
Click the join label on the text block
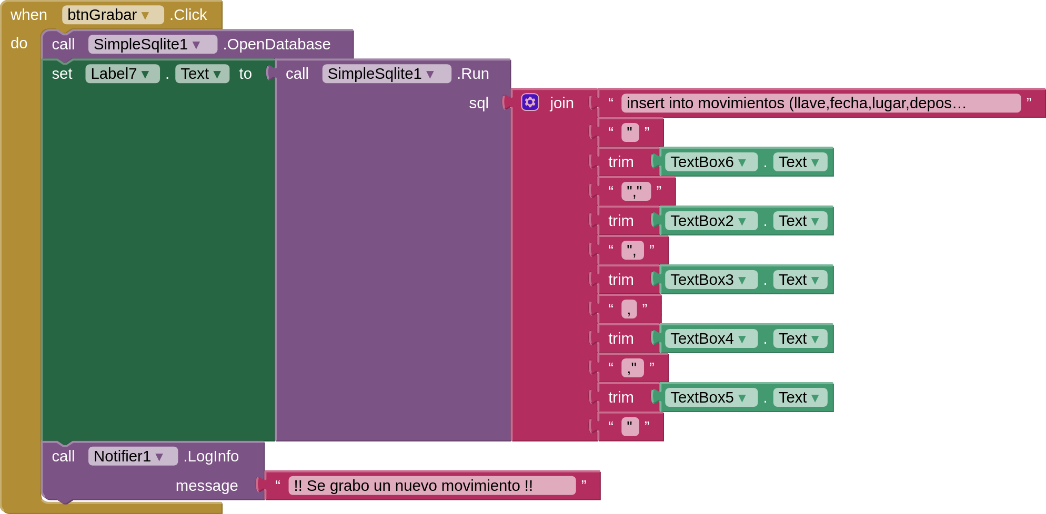pyautogui.click(x=561, y=103)
